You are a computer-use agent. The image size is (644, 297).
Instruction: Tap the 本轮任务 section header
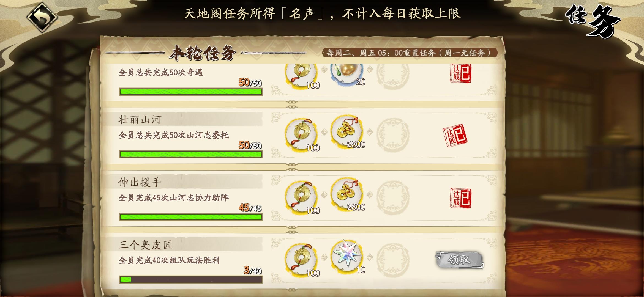(203, 53)
